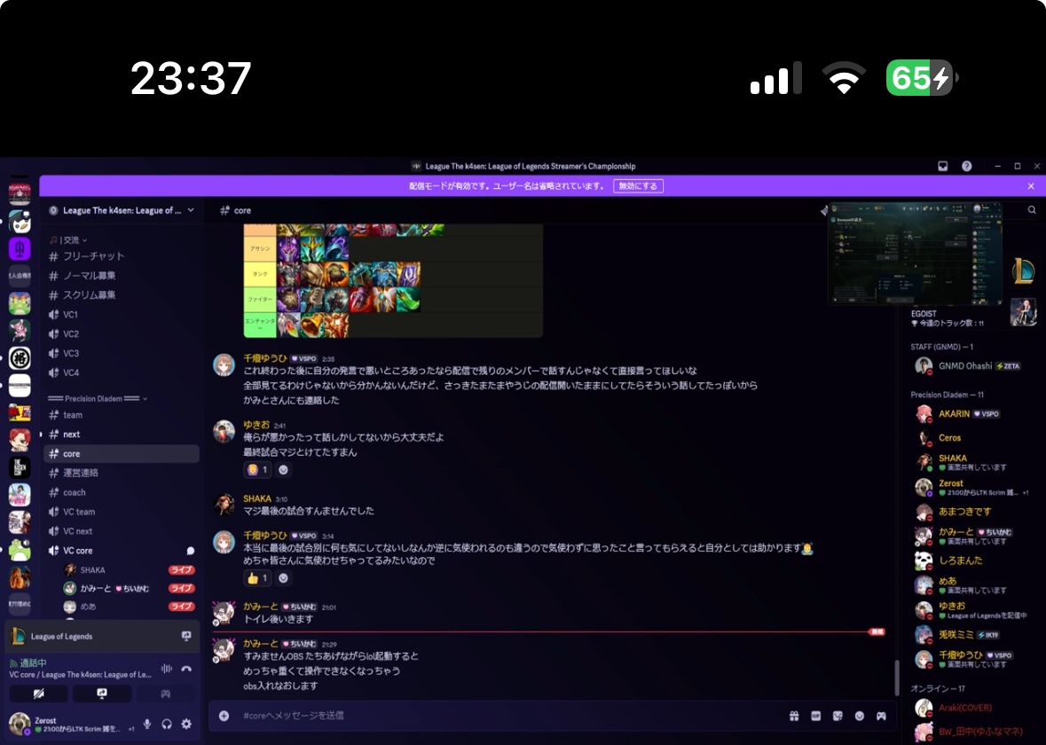This screenshot has width=1046, height=745.
Task: Open the GIF picker icon
Action: (x=816, y=716)
